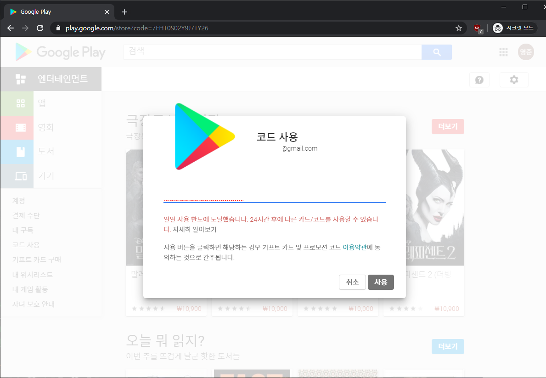Click the browser forward arrow
The width and height of the screenshot is (546, 378).
pyautogui.click(x=25, y=28)
